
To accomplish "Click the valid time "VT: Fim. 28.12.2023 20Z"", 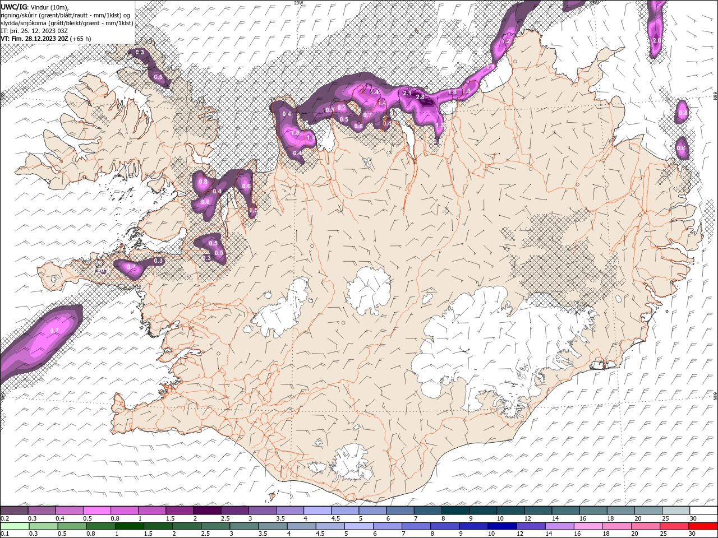I will 34,39.
